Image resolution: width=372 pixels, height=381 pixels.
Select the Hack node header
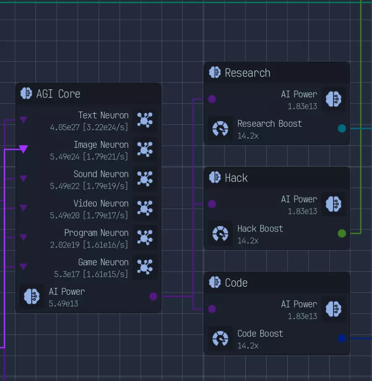click(x=277, y=178)
